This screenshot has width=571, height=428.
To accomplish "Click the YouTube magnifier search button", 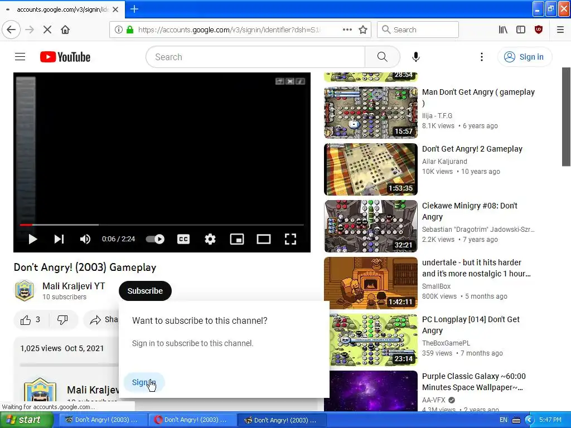I will pos(383,57).
